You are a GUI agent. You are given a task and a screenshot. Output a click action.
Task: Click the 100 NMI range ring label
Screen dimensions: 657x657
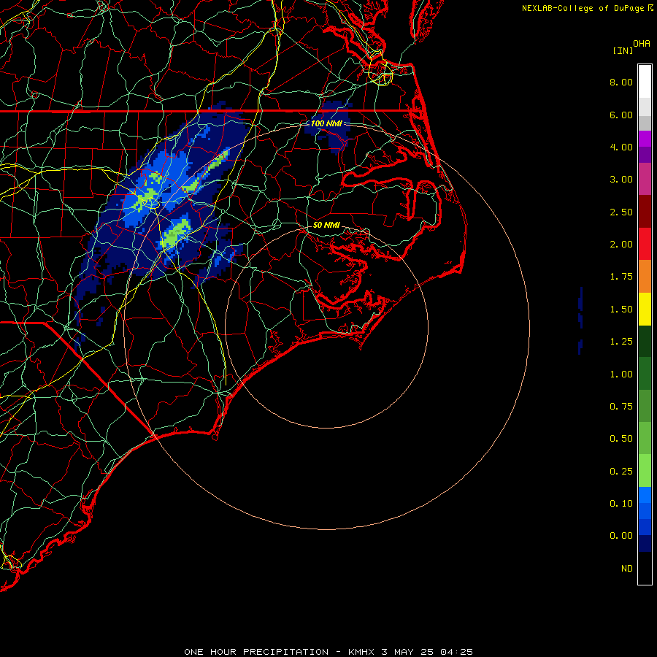(x=326, y=123)
